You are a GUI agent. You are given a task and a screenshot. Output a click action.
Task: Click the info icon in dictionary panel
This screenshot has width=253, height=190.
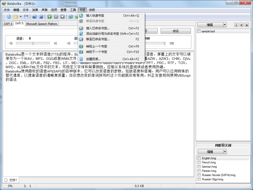236,25
